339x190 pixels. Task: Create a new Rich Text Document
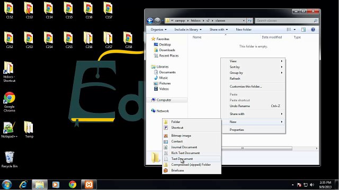click(x=192, y=153)
